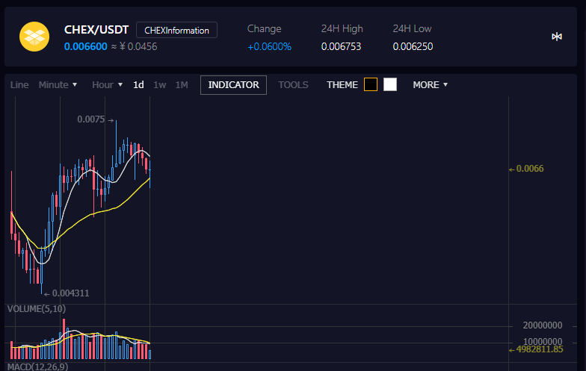Open the TOOLS menu
The image size is (586, 371).
293,85
